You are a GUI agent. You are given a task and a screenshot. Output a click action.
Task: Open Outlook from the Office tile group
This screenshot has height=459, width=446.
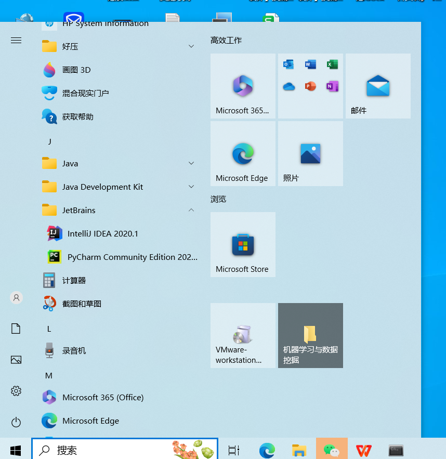point(288,64)
